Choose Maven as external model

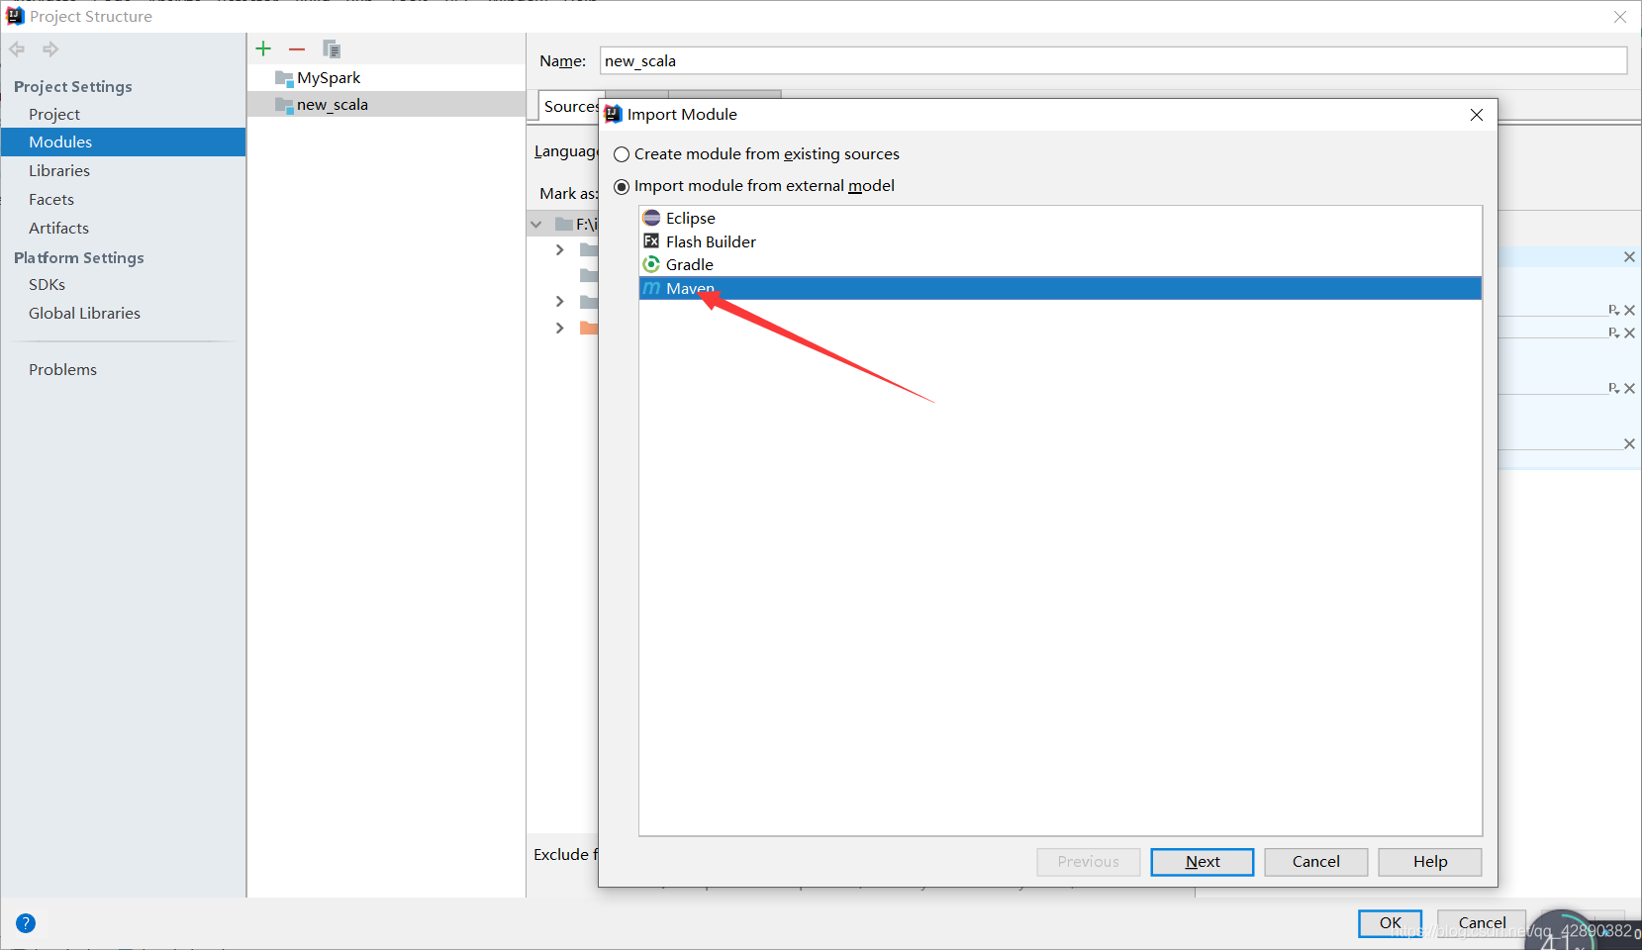pos(1060,288)
